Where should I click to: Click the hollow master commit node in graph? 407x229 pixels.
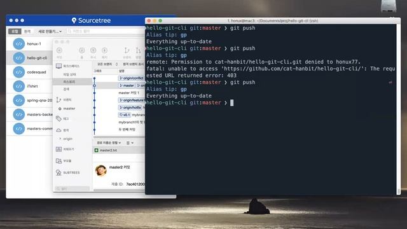coord(95,85)
